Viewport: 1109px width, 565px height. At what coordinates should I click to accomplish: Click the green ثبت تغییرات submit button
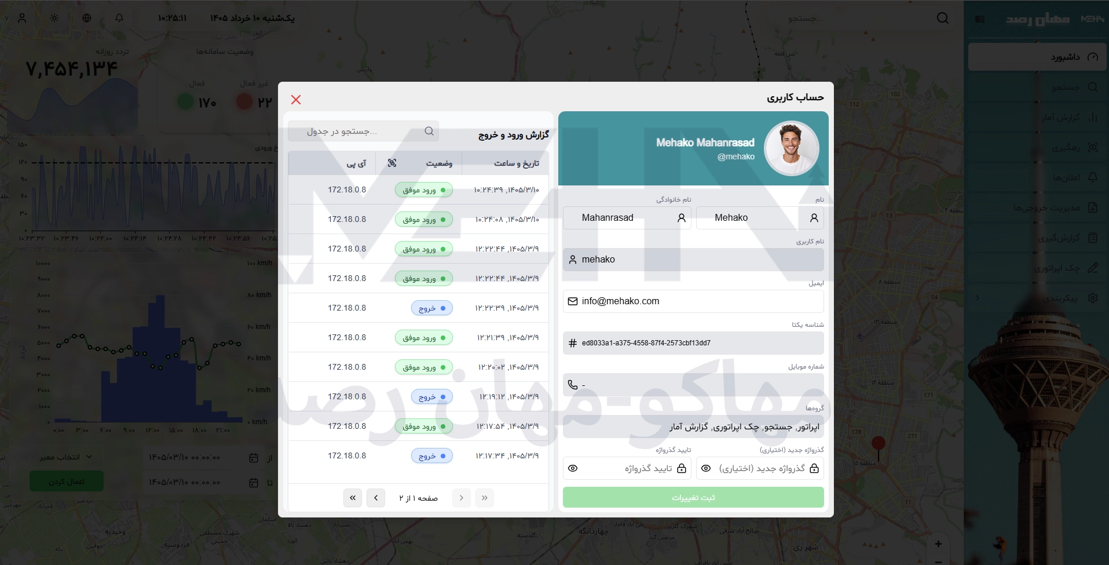(x=693, y=497)
